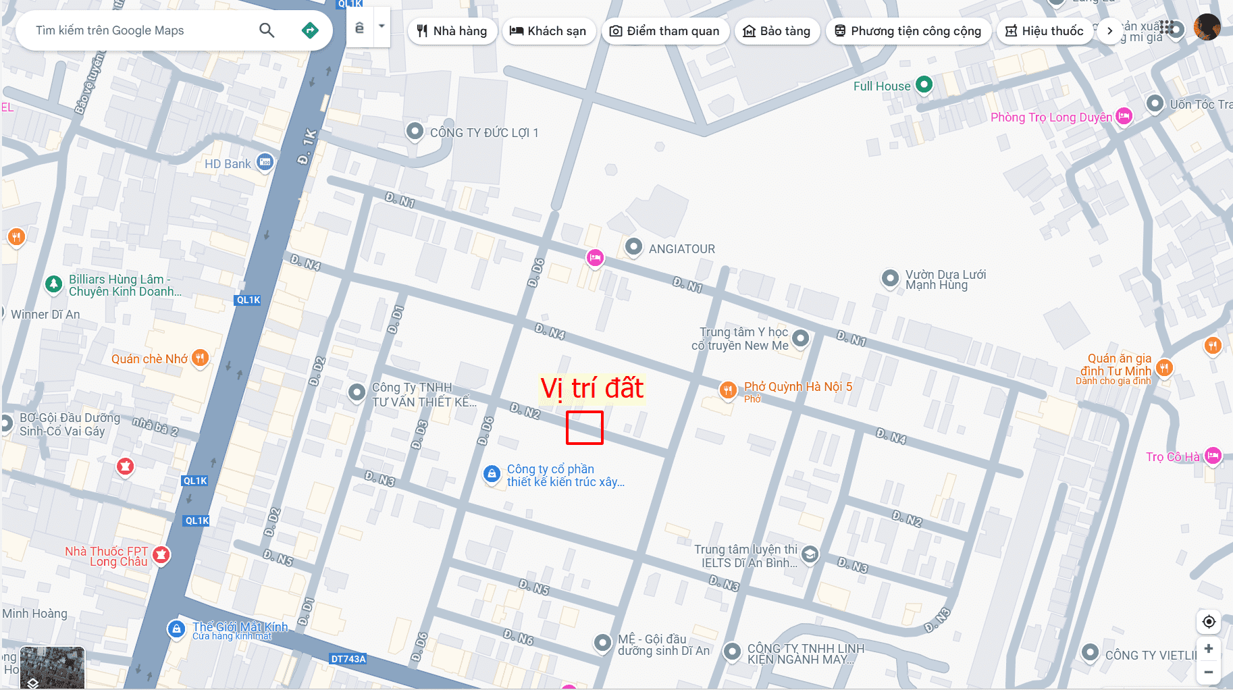Center map on my location
1233x690 pixels.
click(x=1209, y=621)
